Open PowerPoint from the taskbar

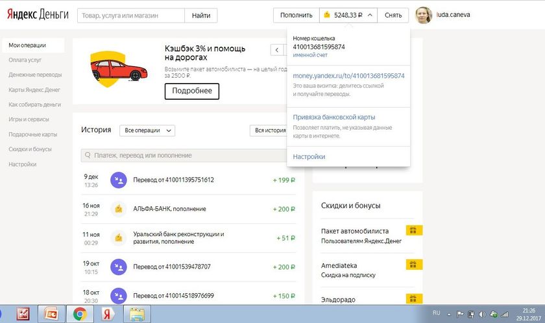tap(51, 314)
